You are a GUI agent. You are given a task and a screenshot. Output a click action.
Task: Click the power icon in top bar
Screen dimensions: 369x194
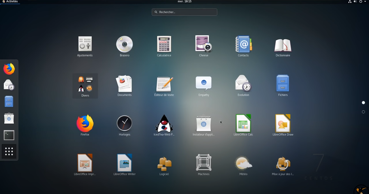coord(361,1)
